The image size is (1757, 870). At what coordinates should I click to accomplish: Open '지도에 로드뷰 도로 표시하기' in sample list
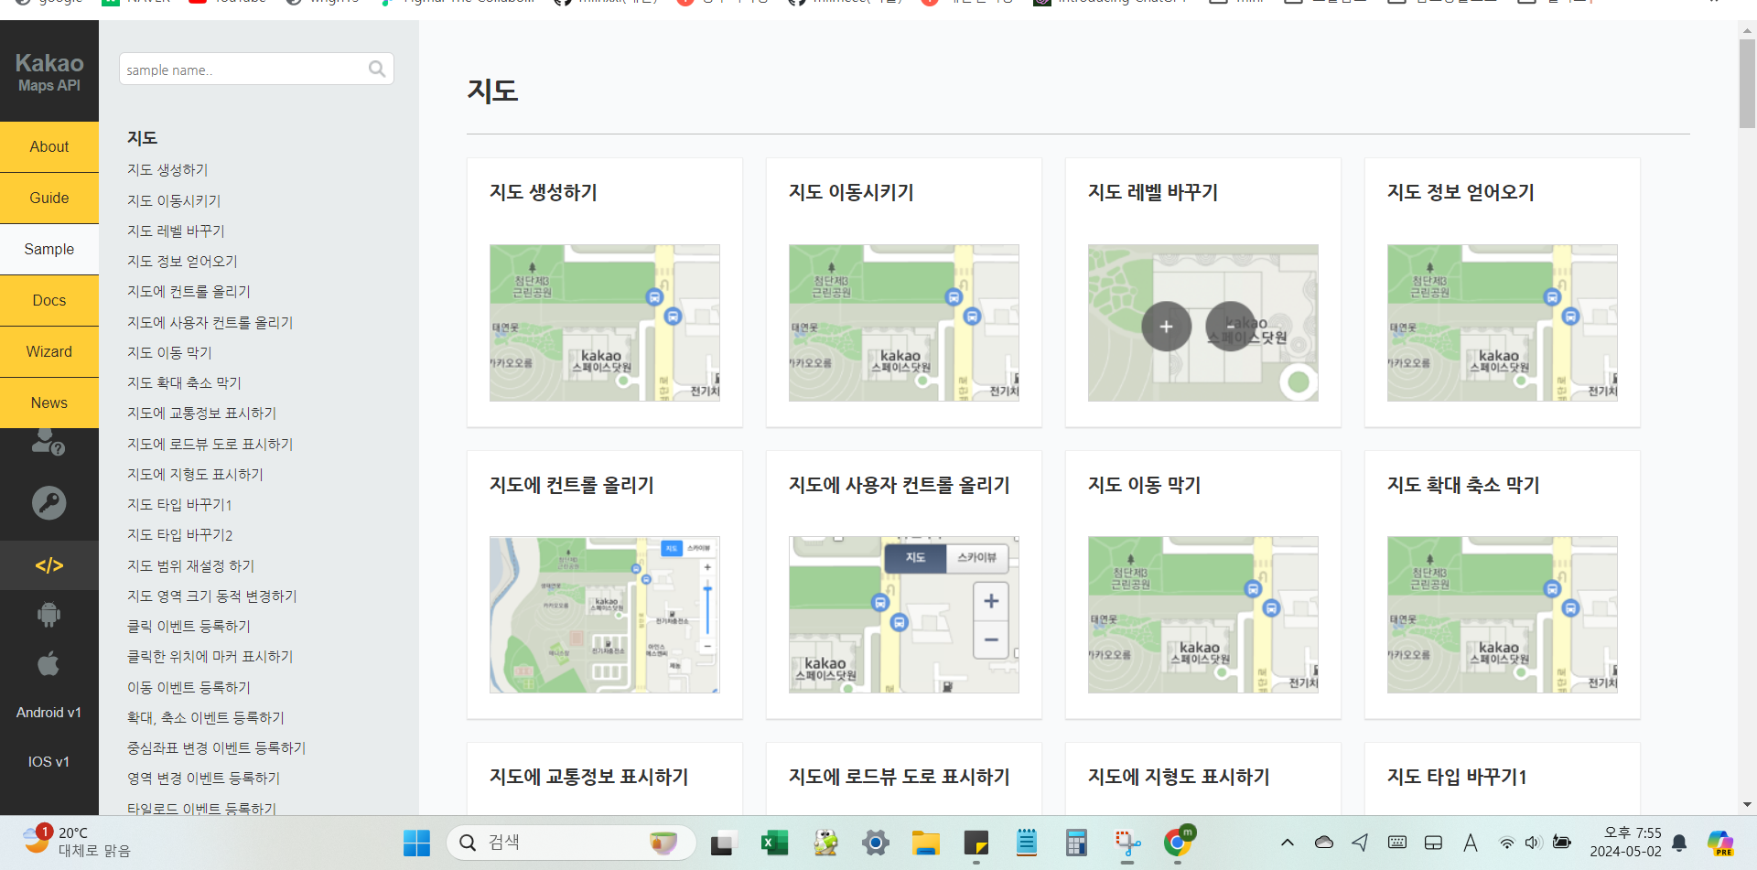pyautogui.click(x=210, y=444)
